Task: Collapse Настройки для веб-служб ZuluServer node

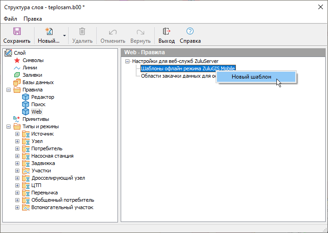Action: point(128,61)
